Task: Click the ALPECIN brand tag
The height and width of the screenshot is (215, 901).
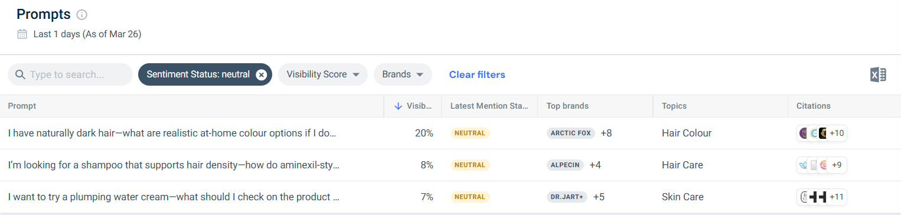Action: [x=565, y=165]
